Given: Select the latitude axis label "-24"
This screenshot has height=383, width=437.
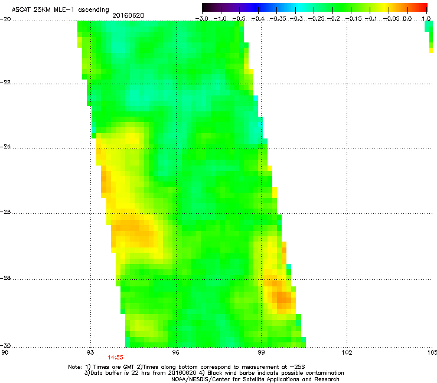Looking at the screenshot, I should pos(5,147).
